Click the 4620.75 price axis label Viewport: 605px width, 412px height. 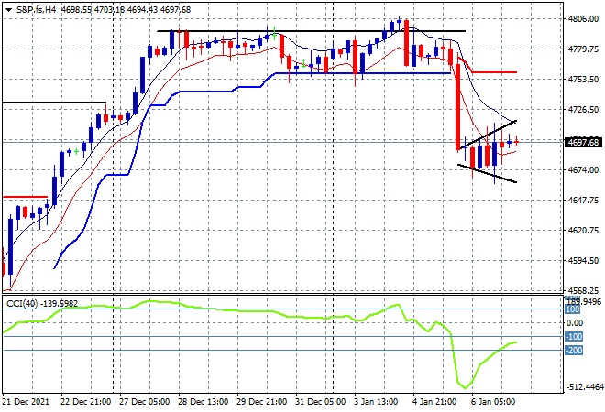[583, 231]
